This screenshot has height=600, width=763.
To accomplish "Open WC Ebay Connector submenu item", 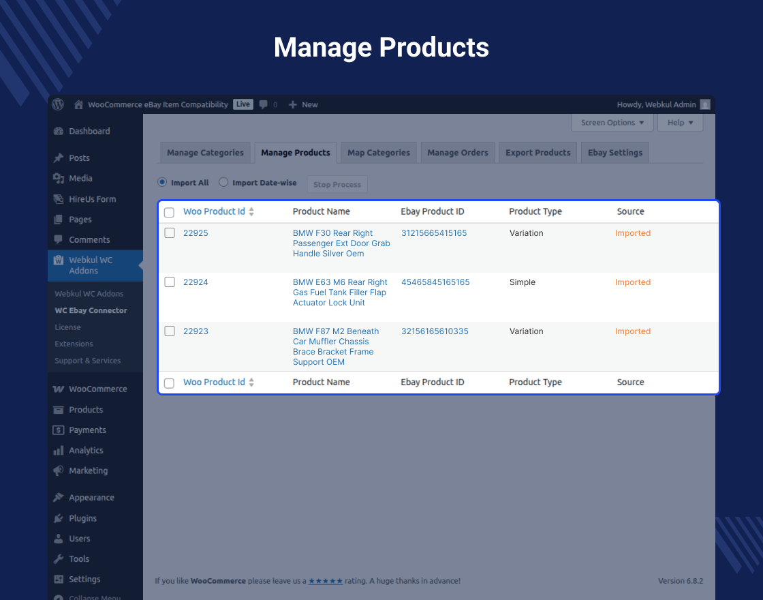I will 91,310.
